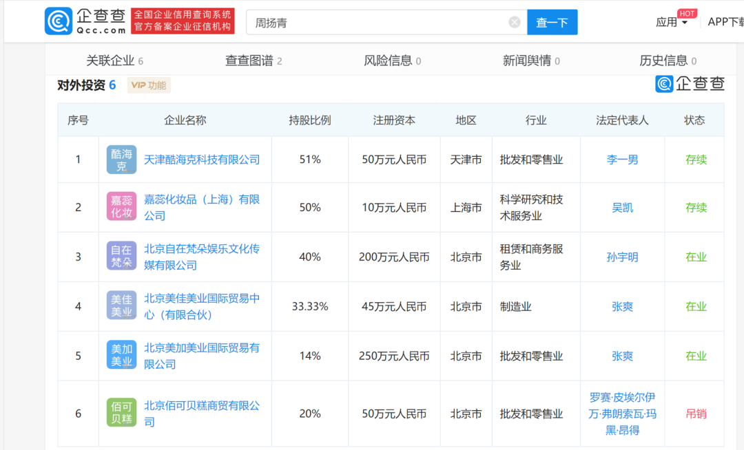744x450 pixels.
Task: Open 罗赛·皮埃尔伊万 legal representative link
Action: 623,414
